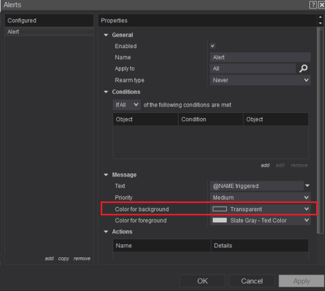Image resolution: width=325 pixels, height=291 pixels.
Task: Open the Text message dropdown arrow
Action: pyautogui.click(x=307, y=186)
